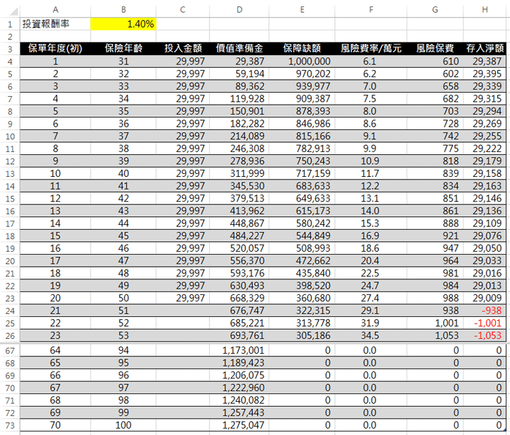
Task: Click the 風險費率/萬元 header cell
Action: click(370, 48)
